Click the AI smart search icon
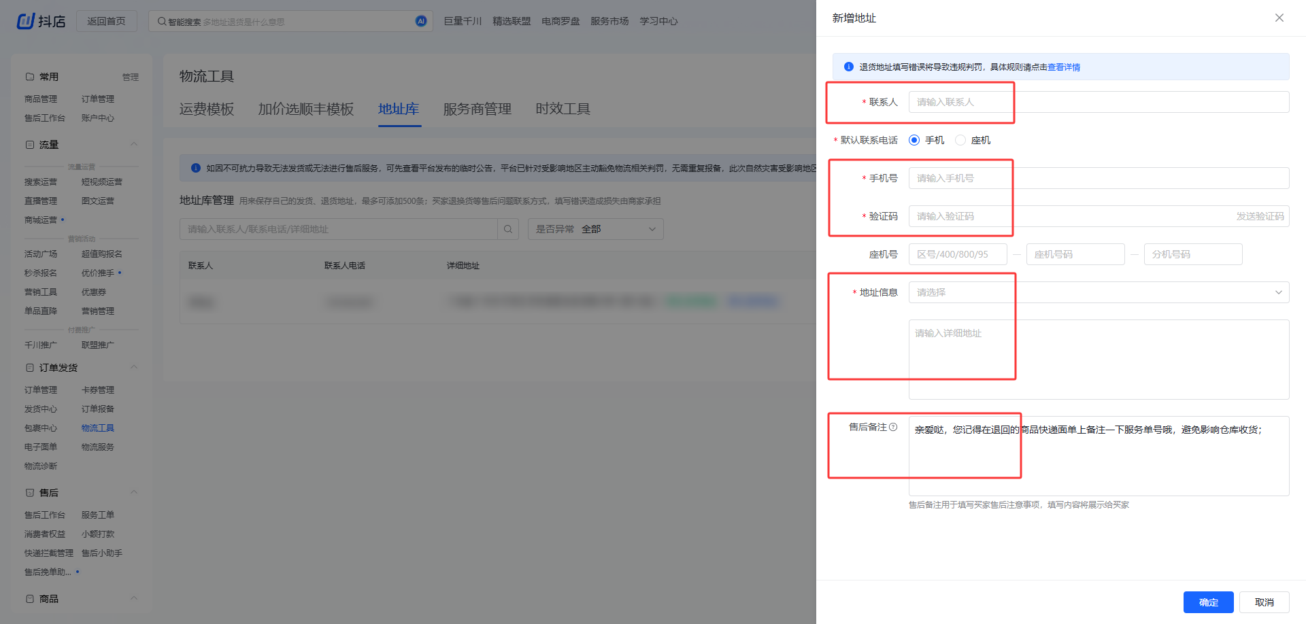The width and height of the screenshot is (1306, 624). tap(421, 21)
